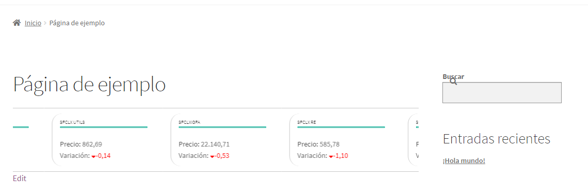Screen dimensions: 588x194
Task: Open the ¡Hola mundo! recent post
Action: click(x=464, y=160)
